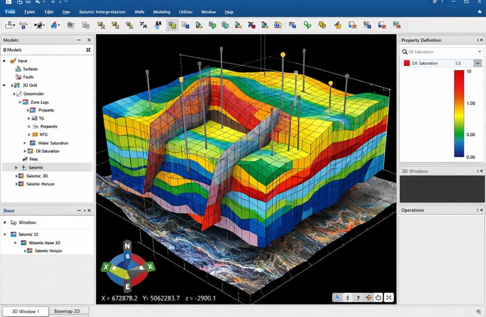486x317 pixels.
Task: Click the rotate view tool in the viewer
Action: 378,297
